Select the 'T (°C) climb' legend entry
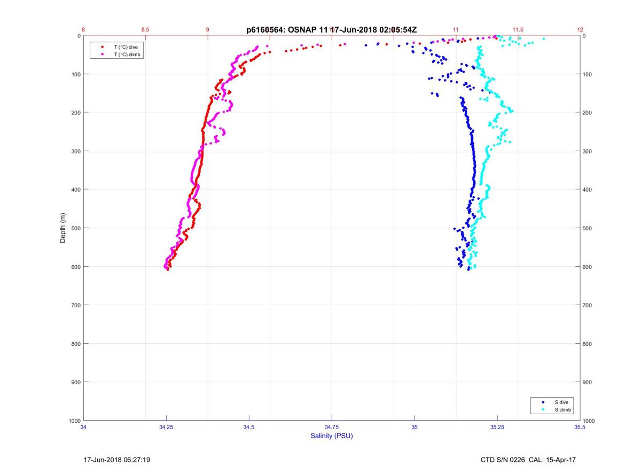This screenshot has width=641, height=473. coord(127,55)
